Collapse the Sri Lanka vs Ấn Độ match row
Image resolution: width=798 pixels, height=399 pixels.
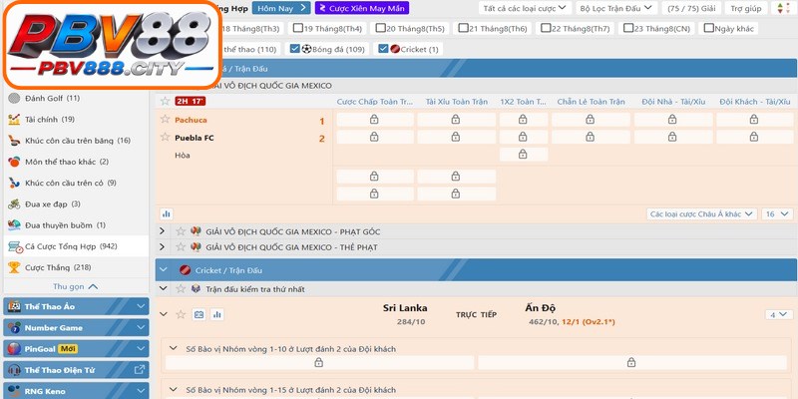pyautogui.click(x=164, y=314)
